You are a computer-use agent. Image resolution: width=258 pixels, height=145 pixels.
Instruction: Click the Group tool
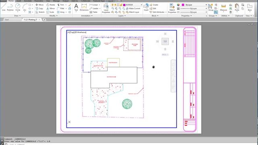tap(210, 7)
